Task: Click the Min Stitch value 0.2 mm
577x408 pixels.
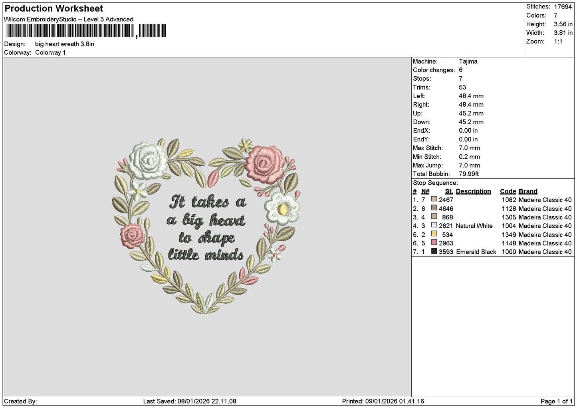Action: point(470,157)
